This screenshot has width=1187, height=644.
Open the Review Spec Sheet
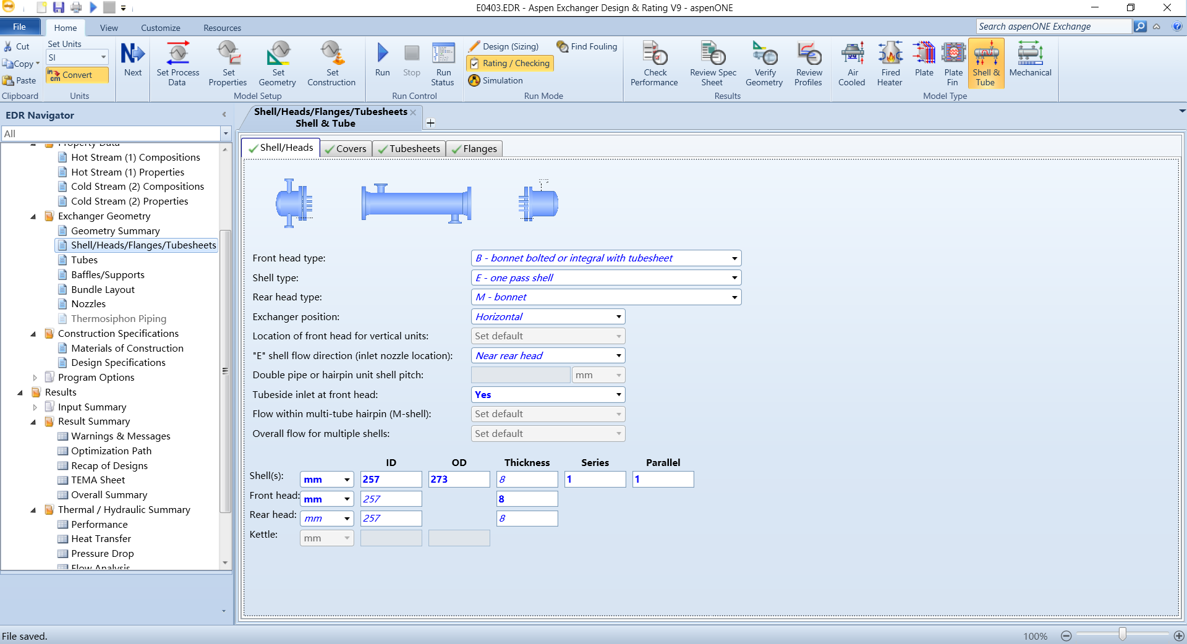713,64
